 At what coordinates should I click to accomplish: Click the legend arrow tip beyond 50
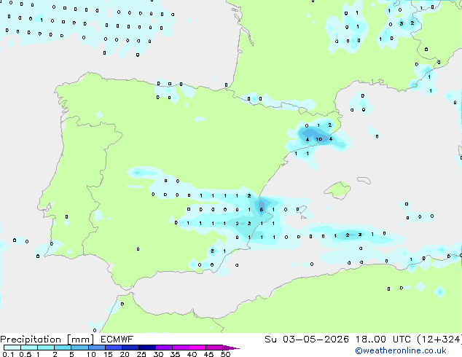click(x=231, y=348)
